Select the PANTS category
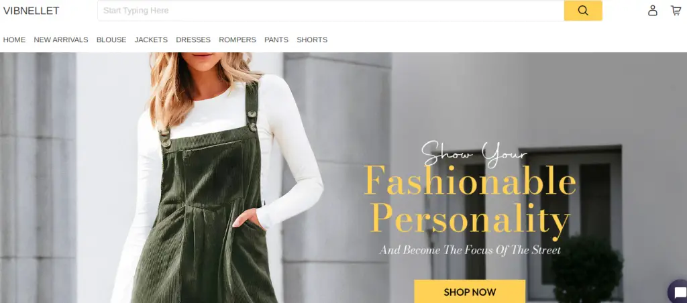 click(x=276, y=40)
